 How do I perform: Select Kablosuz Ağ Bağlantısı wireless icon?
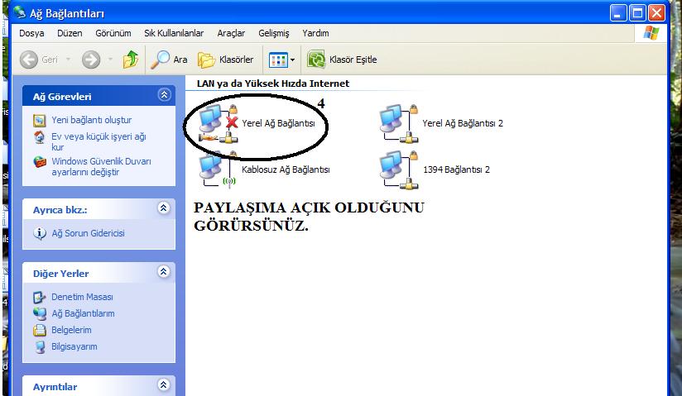218,169
